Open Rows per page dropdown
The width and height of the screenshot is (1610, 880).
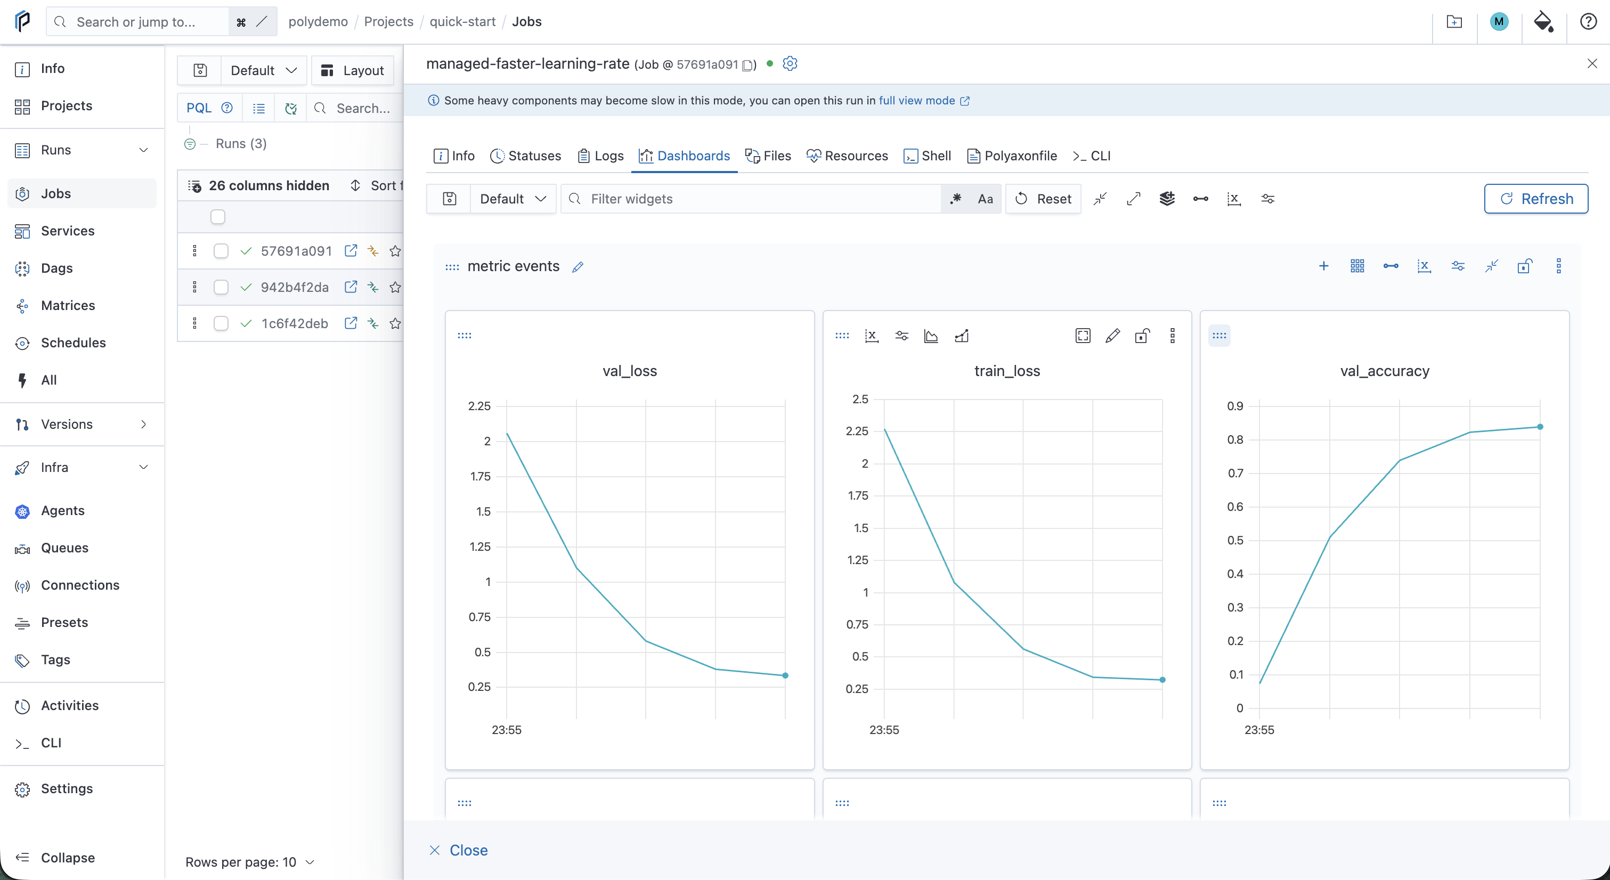point(250,862)
